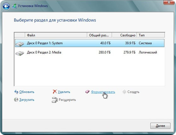176x135 pixels.
Task: Sort by the Файл column header
Action: point(56,35)
